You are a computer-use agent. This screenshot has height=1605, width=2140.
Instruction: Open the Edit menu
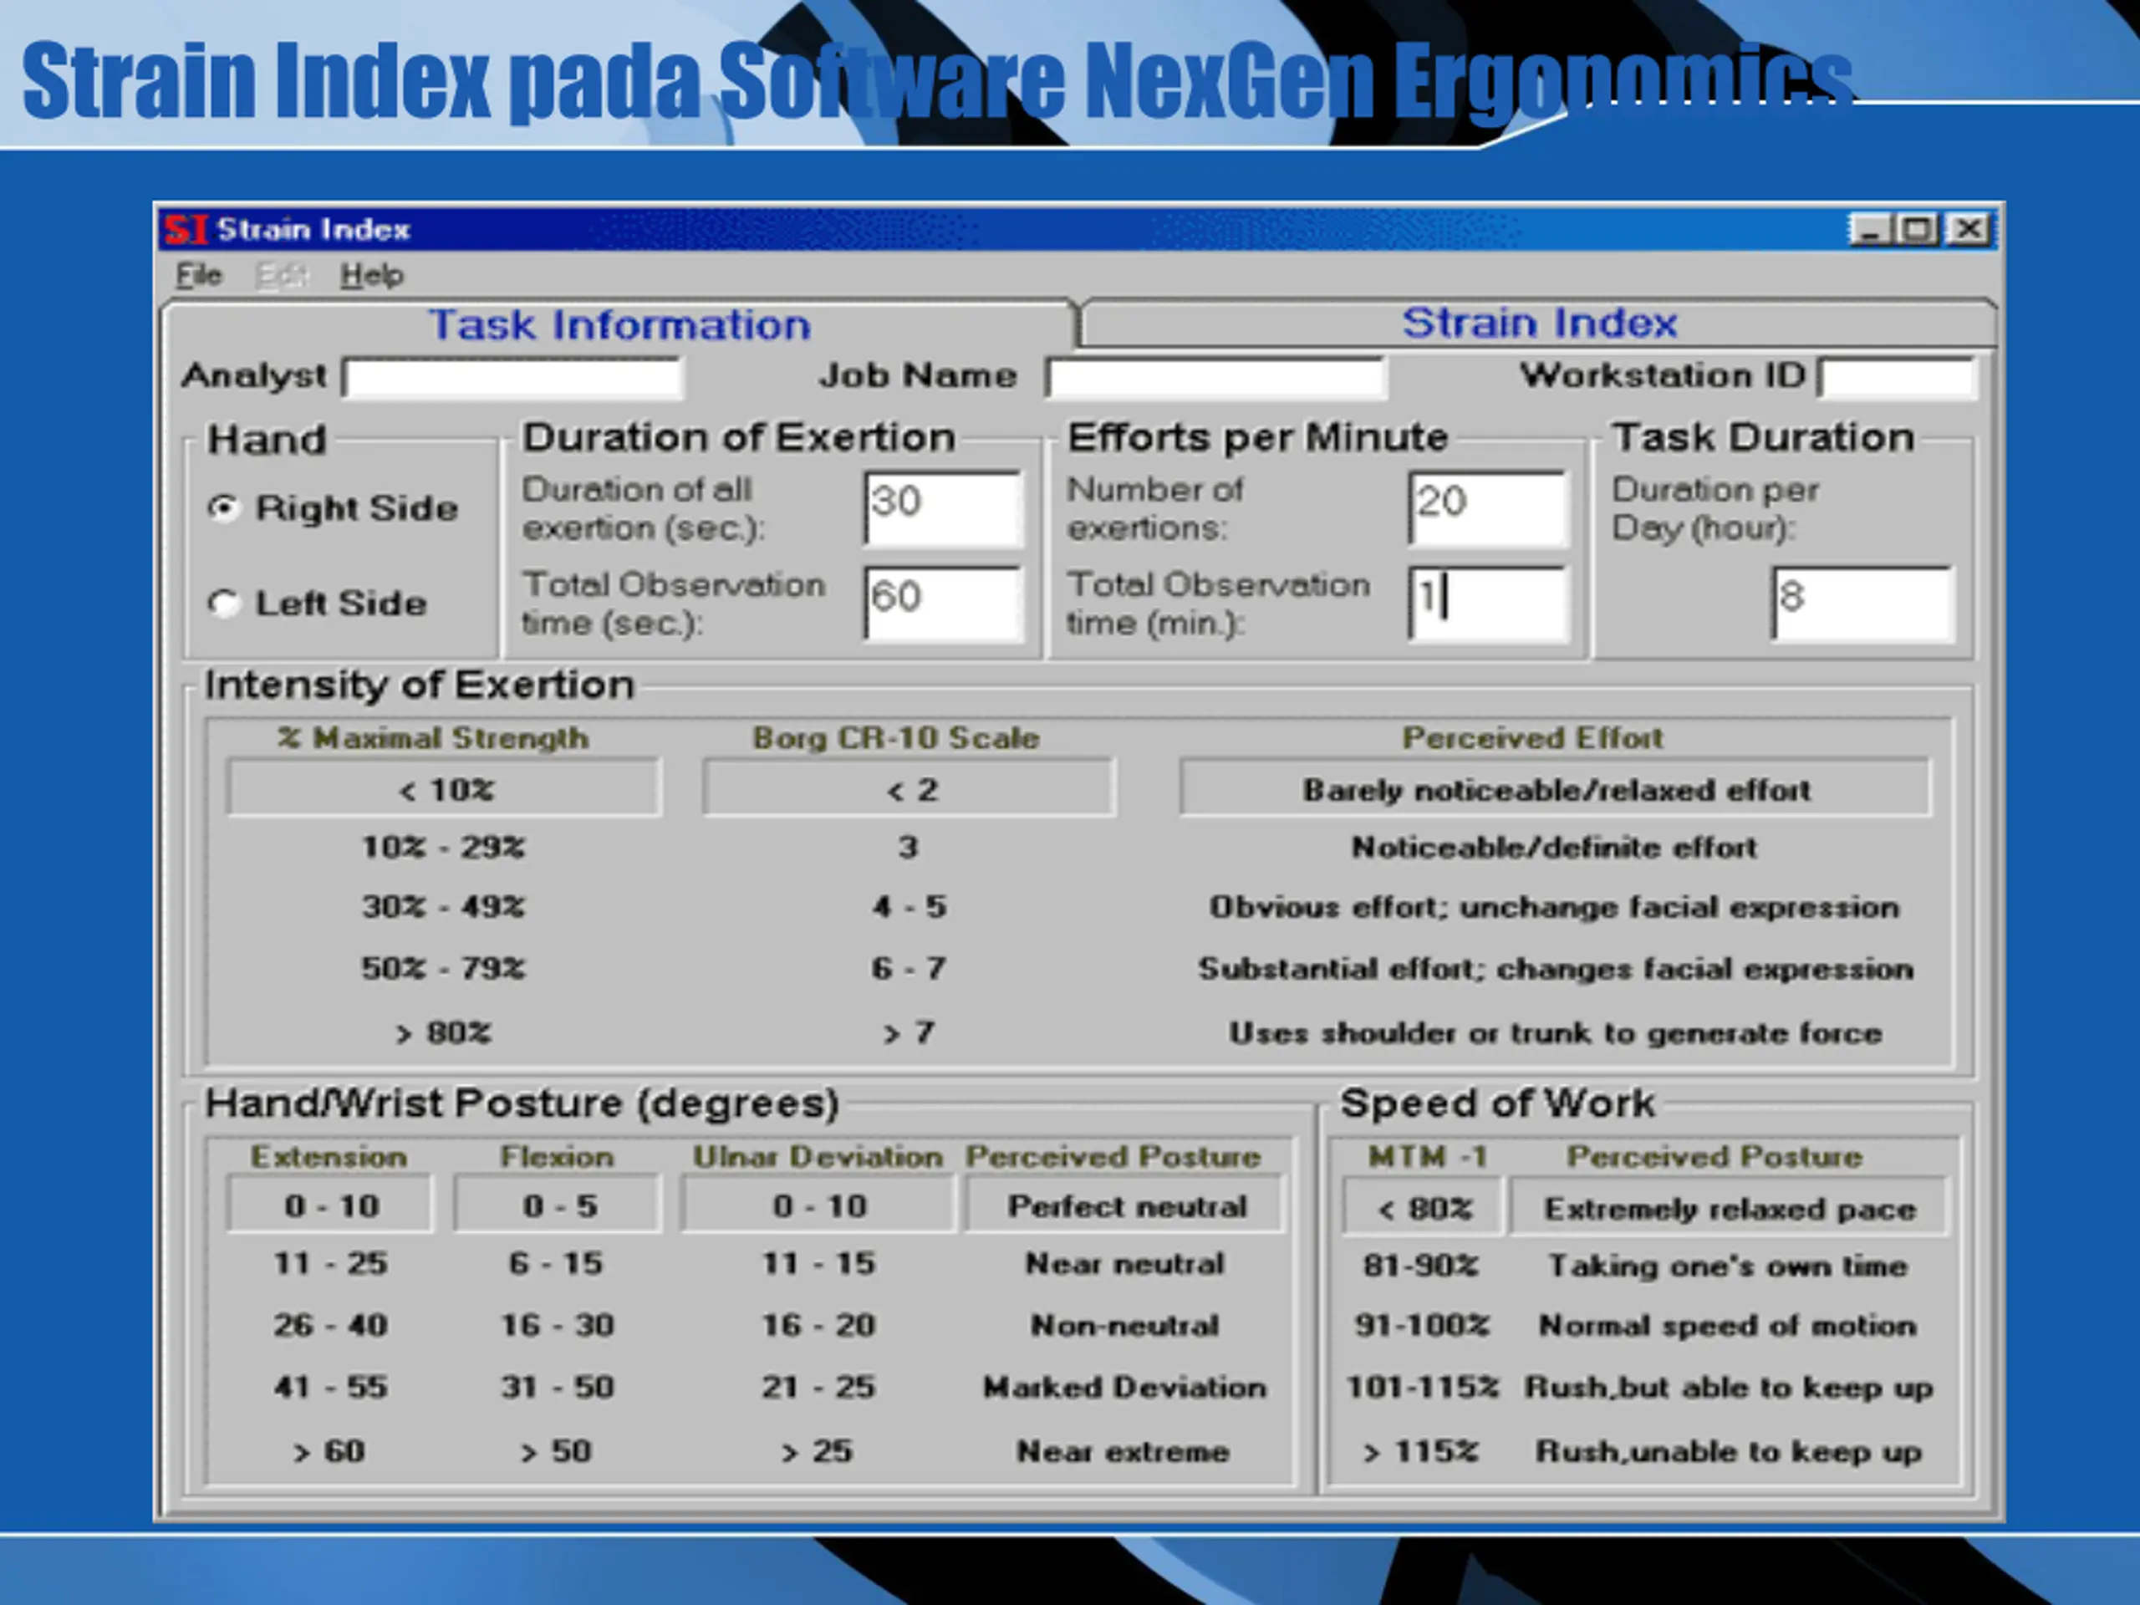point(282,276)
